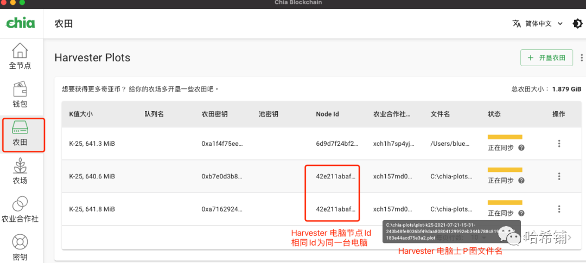Toggle dark mode theme icon
The height and width of the screenshot is (263, 586).
[x=577, y=23]
